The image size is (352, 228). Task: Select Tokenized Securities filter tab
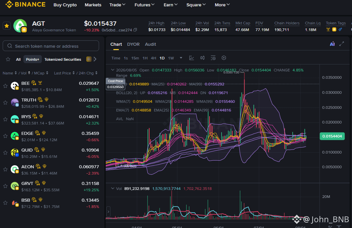point(63,59)
